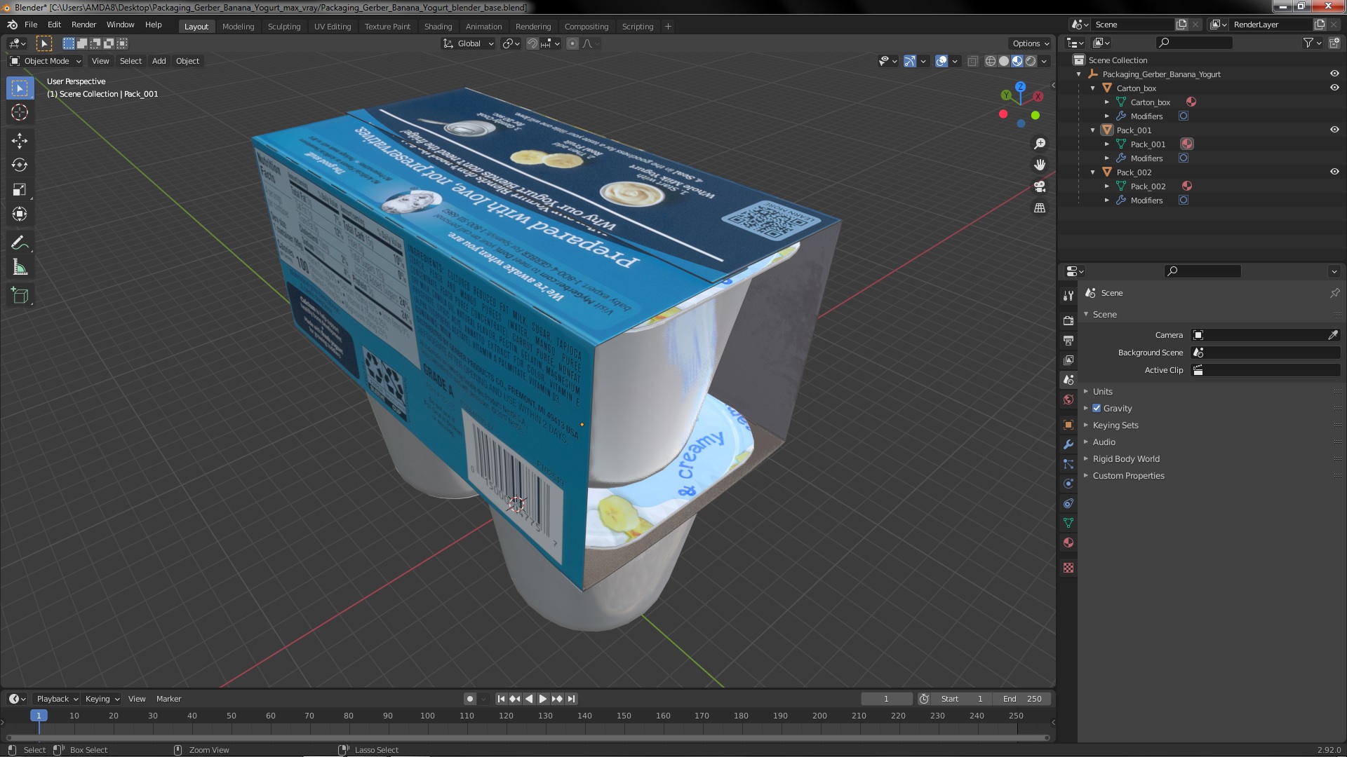
Task: Open the Output properties tab
Action: tap(1068, 340)
